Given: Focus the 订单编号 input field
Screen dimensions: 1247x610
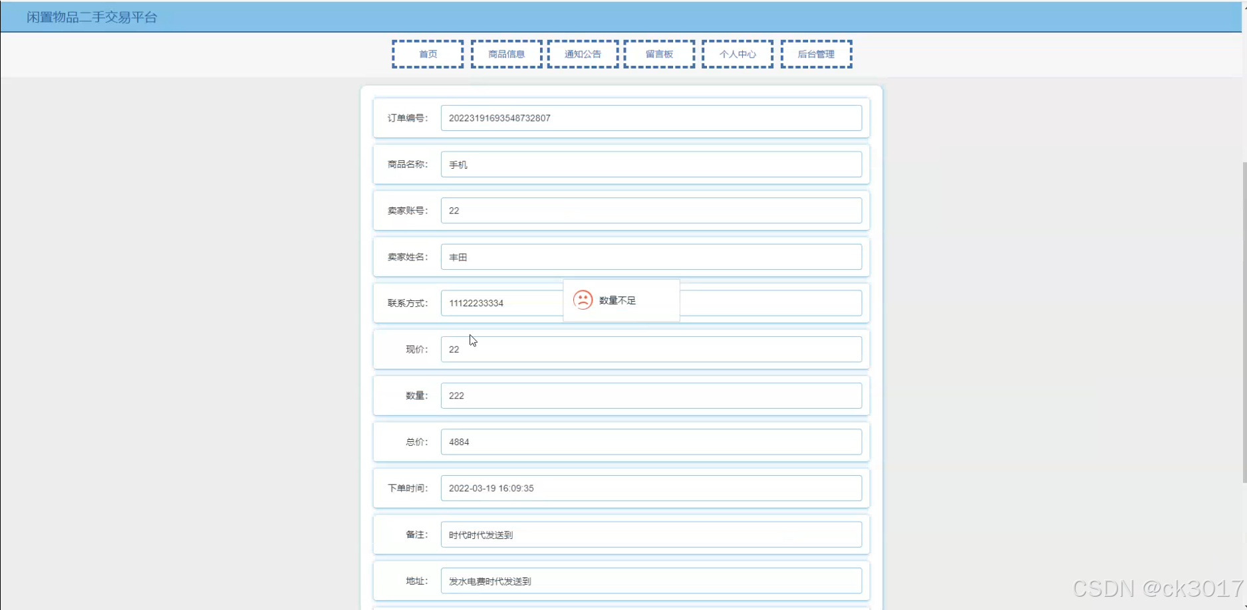Looking at the screenshot, I should (651, 118).
